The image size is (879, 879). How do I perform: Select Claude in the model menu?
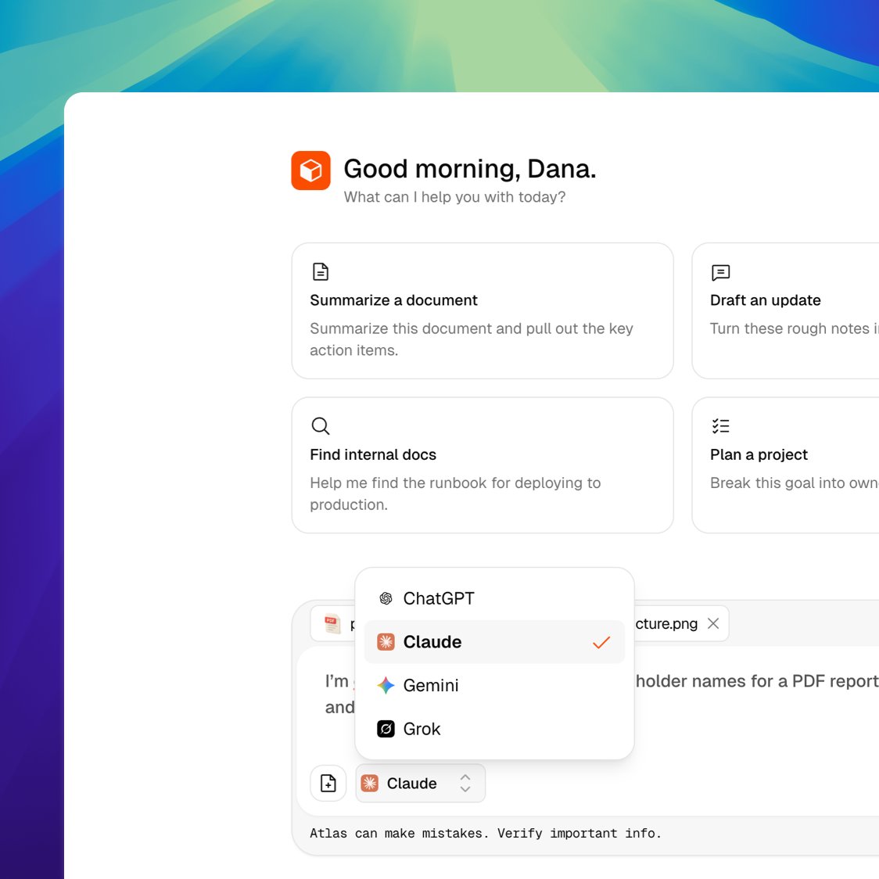494,642
